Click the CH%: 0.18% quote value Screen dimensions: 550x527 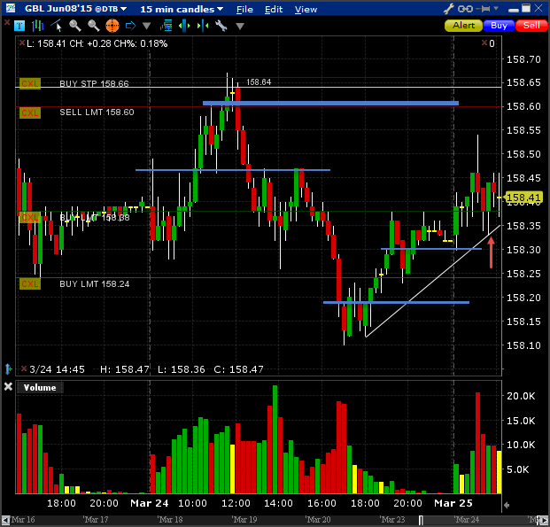point(141,43)
